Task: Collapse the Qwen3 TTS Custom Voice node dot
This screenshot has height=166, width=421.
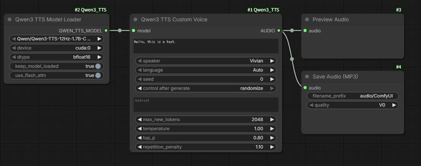Action: click(x=136, y=19)
